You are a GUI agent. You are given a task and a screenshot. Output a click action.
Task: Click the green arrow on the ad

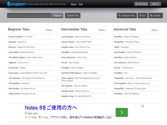tap(122, 112)
